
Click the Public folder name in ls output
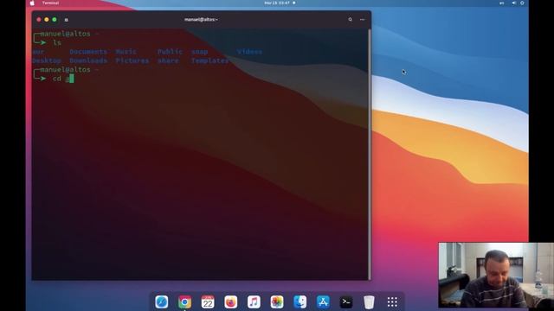tap(170, 52)
